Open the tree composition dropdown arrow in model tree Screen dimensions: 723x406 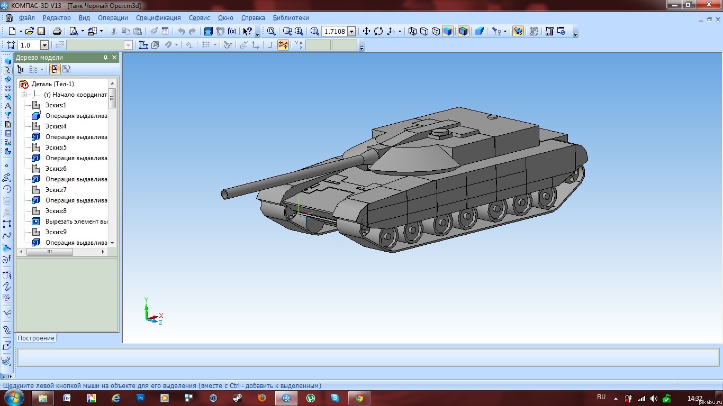[x=42, y=69]
